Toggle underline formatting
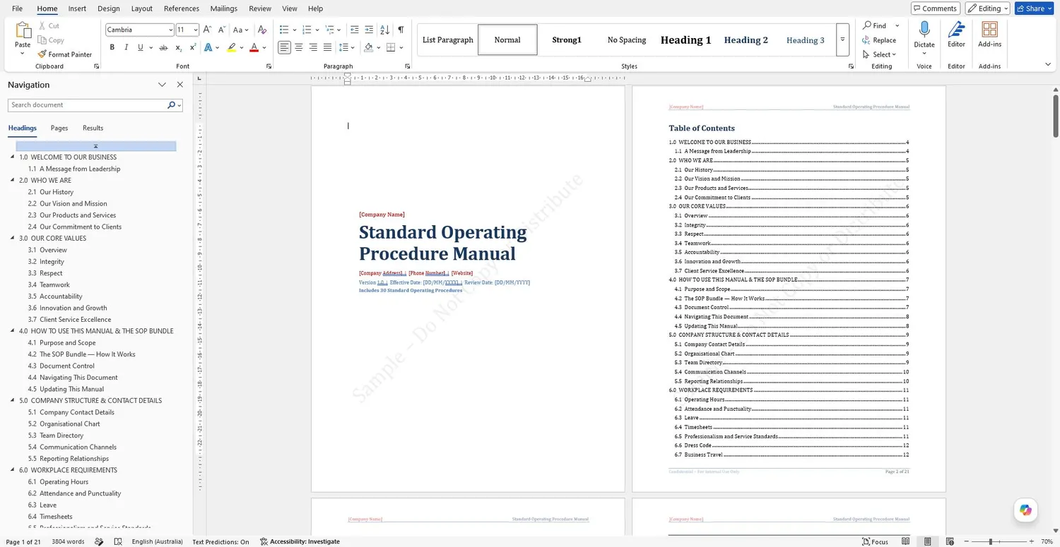 tap(141, 47)
